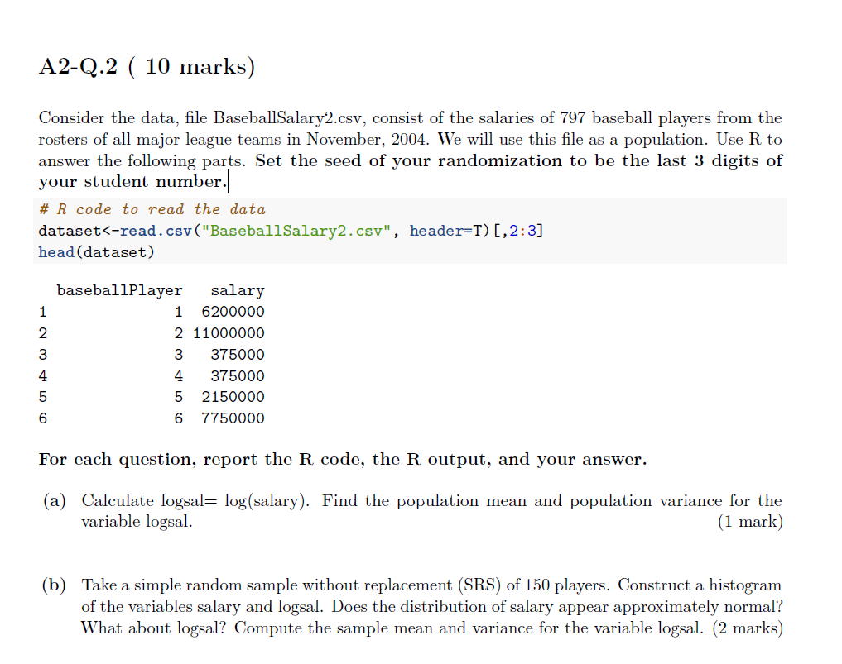The image size is (842, 664).
Task: Click the heading "A2-Q.2 ( 10 marks)"
Action: click(147, 67)
